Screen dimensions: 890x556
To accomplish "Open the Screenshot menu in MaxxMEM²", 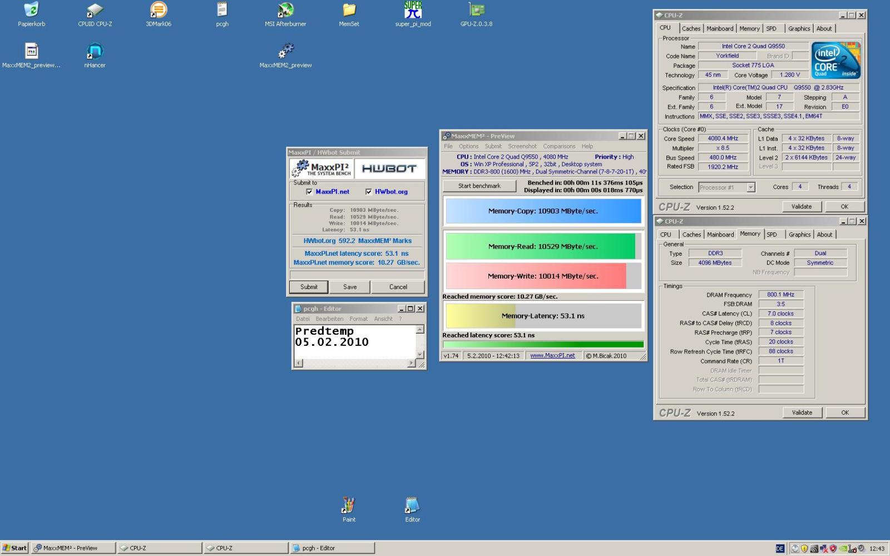I will (522, 146).
